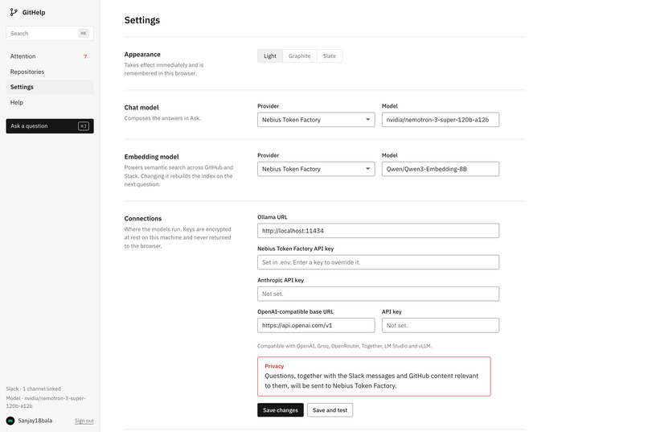Open Attention in the sidebar
This screenshot has height=432, width=648.
(x=50, y=56)
